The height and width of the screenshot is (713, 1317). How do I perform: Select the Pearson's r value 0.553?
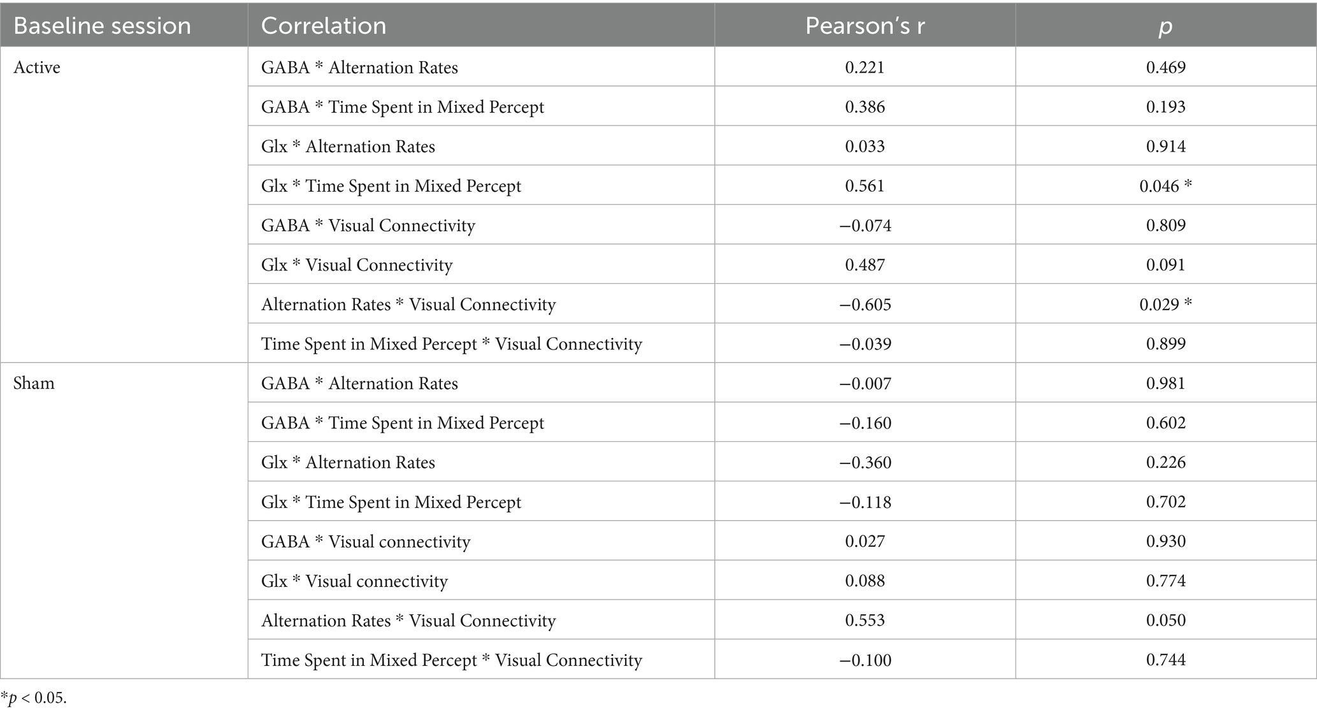point(865,620)
